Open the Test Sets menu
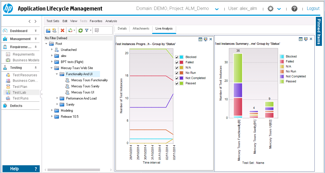 [x=53, y=21]
